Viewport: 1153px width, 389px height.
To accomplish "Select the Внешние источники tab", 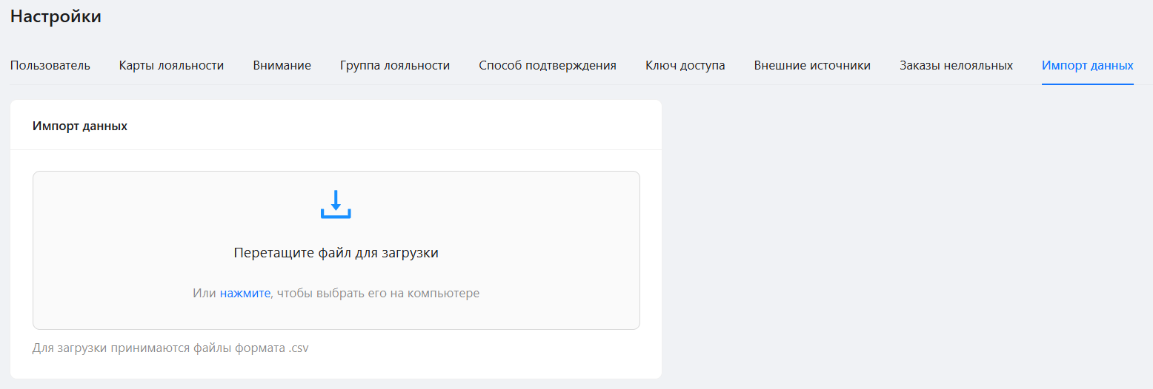I will point(812,65).
